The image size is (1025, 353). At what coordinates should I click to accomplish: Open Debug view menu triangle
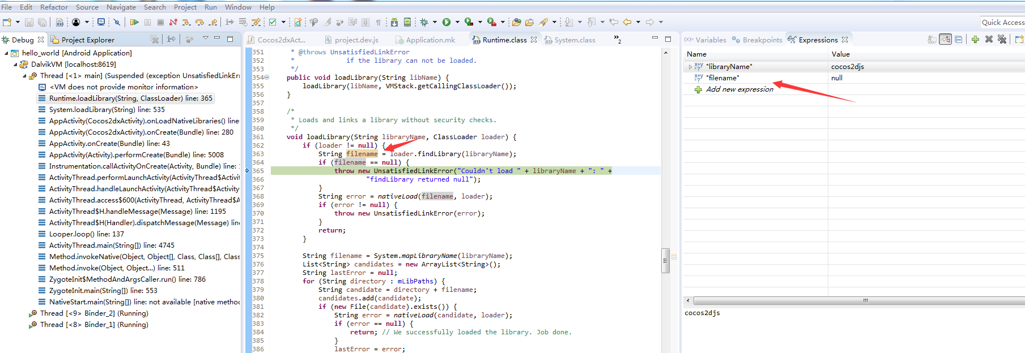(206, 38)
